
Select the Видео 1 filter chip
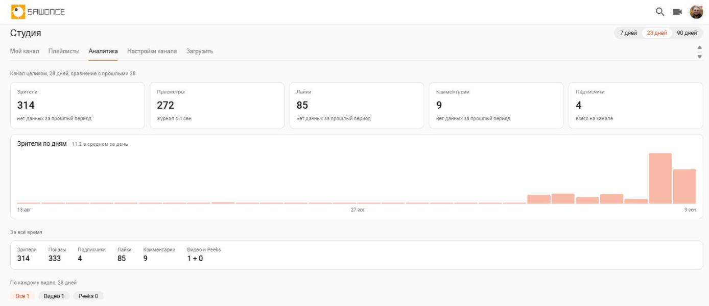tap(54, 296)
